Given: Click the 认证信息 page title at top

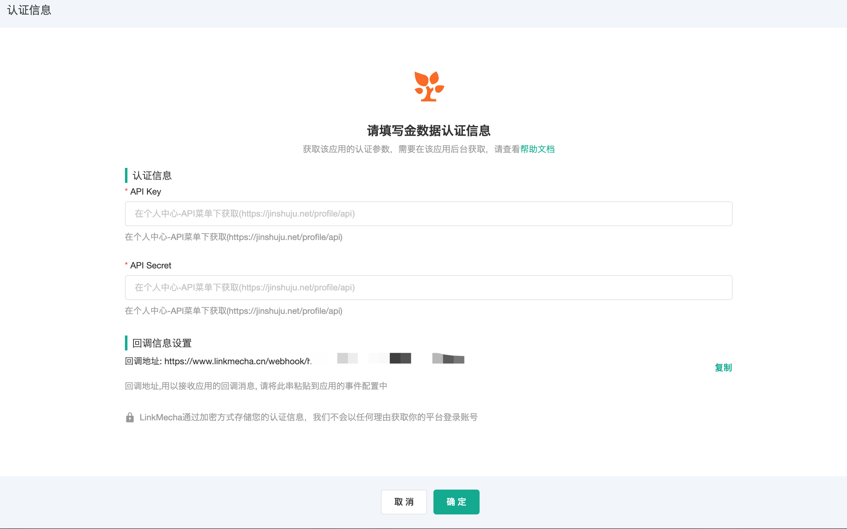Looking at the screenshot, I should coord(29,10).
